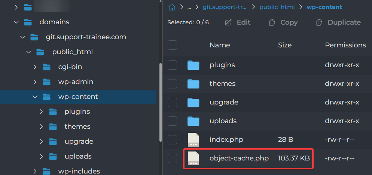Click the sidebar tree scrollbar
This screenshot has width=372, height=175.
tap(161, 102)
